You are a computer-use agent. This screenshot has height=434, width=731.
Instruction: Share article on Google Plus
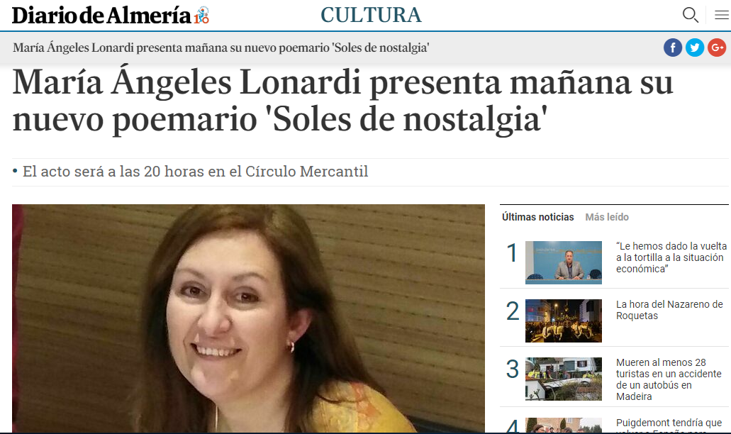717,48
